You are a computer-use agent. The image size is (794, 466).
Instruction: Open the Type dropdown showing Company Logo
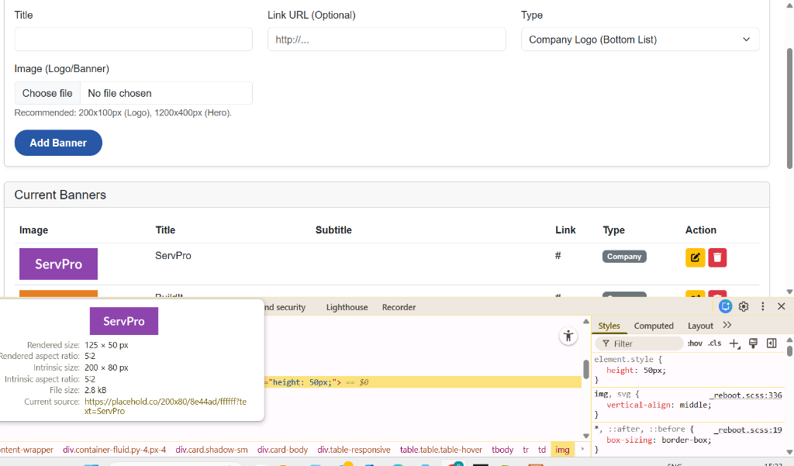coord(640,40)
